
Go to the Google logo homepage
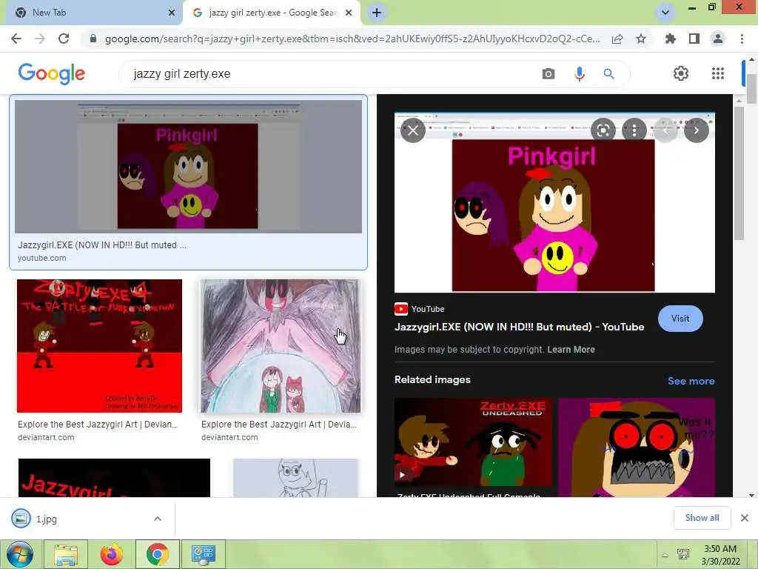[52, 73]
